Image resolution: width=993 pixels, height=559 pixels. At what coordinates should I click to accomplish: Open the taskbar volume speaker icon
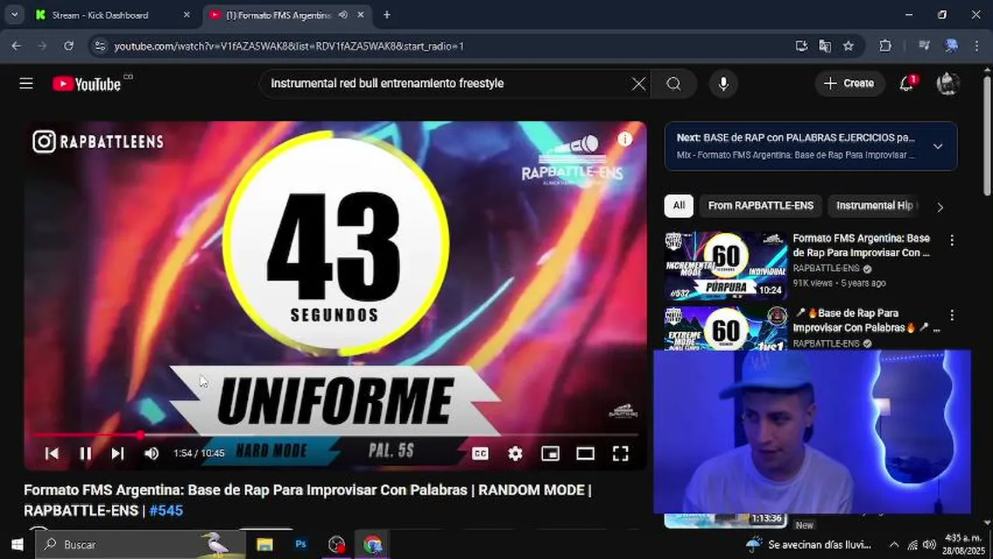point(929,544)
